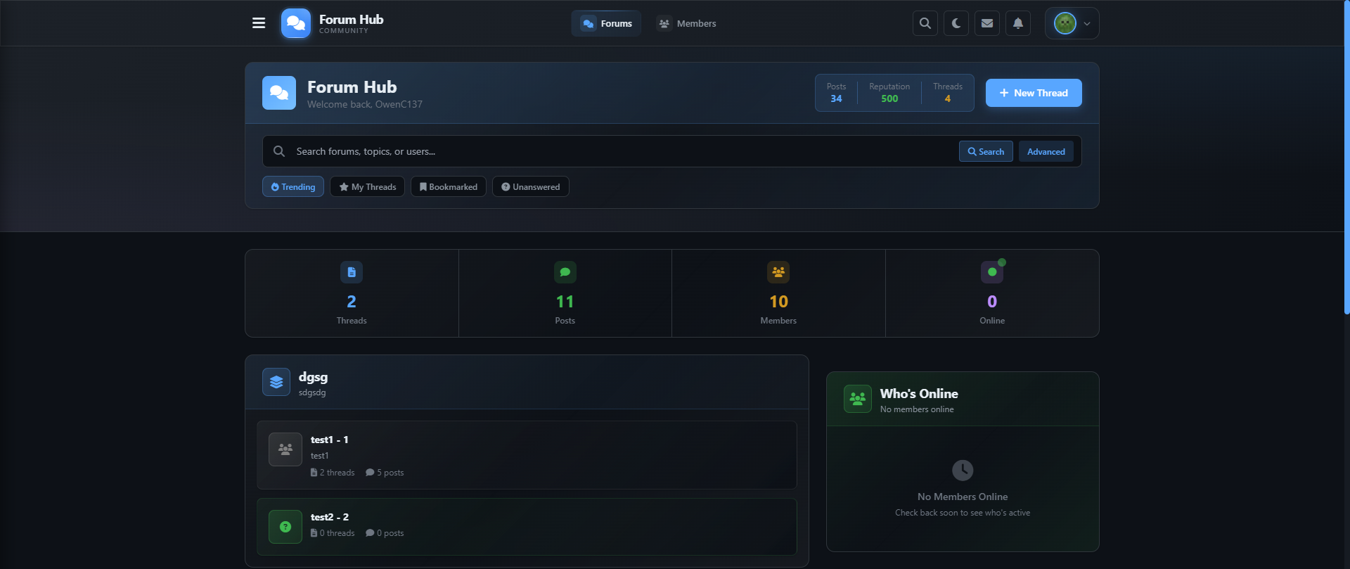Switch to the Forums tab
Screen dimensions: 1350x569
pos(606,23)
